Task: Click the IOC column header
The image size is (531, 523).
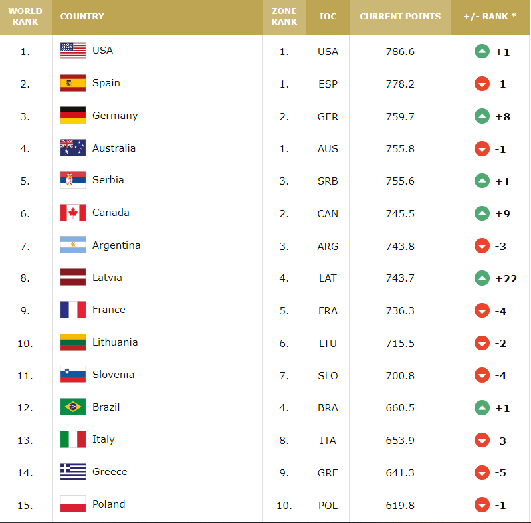Action: [x=328, y=17]
